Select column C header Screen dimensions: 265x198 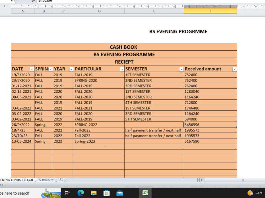(64, 11)
